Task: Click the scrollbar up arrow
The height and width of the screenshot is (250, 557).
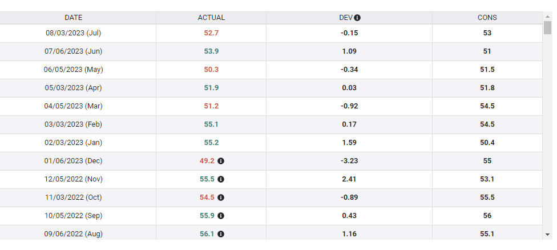Action: click(x=547, y=16)
